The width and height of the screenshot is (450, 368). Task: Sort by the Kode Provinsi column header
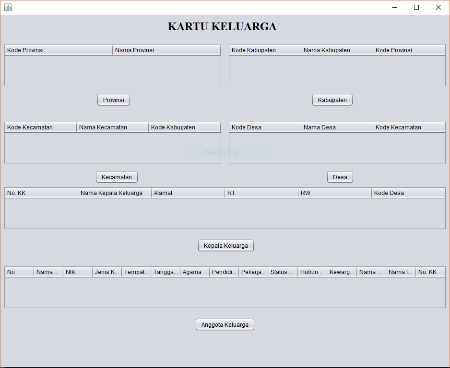[x=58, y=50]
